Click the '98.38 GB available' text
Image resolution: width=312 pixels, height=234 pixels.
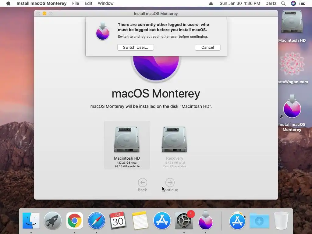pos(127,166)
